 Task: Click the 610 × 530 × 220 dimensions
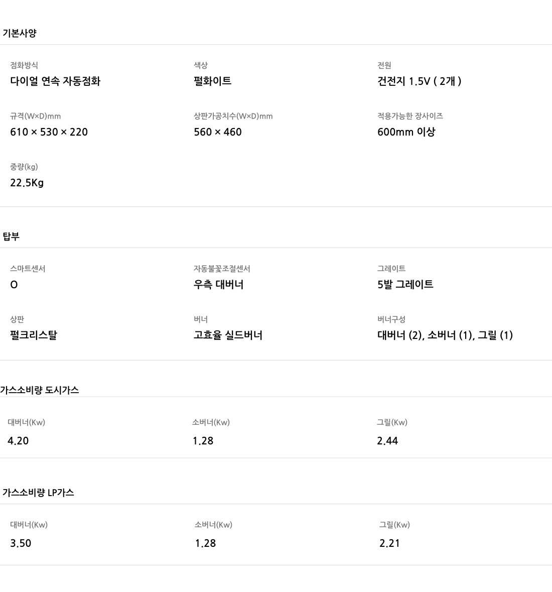tap(49, 132)
